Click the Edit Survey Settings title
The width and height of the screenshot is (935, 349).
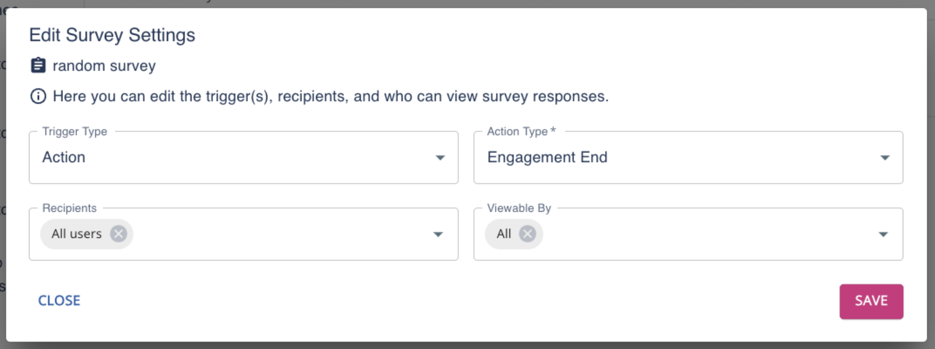tap(112, 35)
